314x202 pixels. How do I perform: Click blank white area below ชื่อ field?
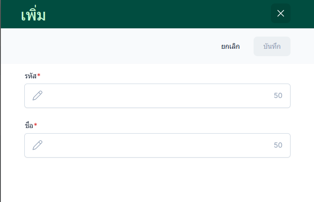(x=157, y=181)
